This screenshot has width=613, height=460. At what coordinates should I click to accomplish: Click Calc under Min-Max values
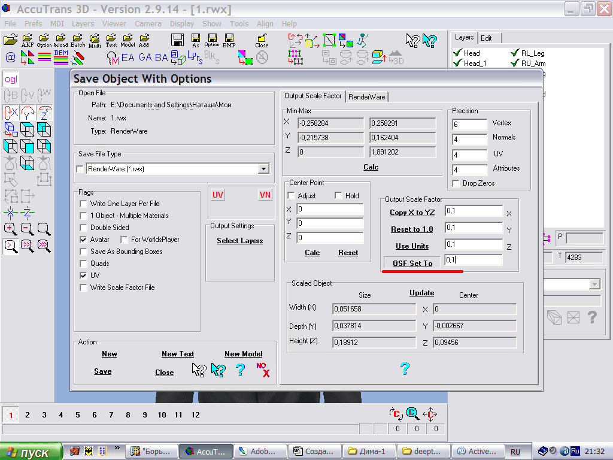coord(371,168)
